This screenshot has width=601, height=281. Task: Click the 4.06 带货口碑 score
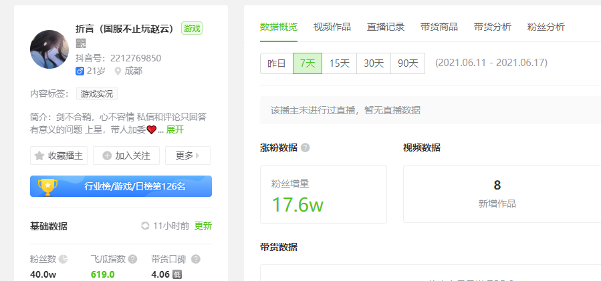pyautogui.click(x=160, y=274)
